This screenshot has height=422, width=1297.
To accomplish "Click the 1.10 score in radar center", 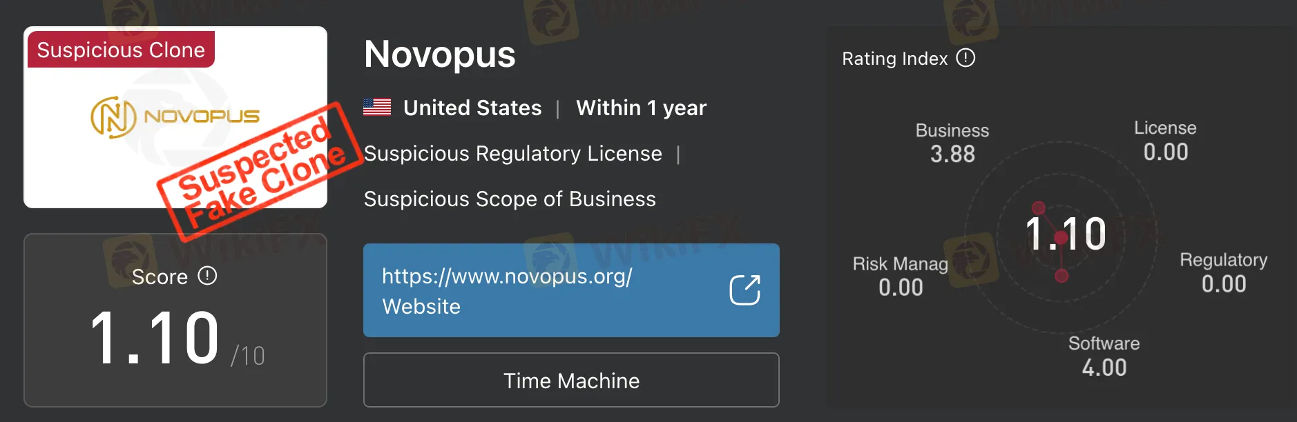I will coord(1066,233).
